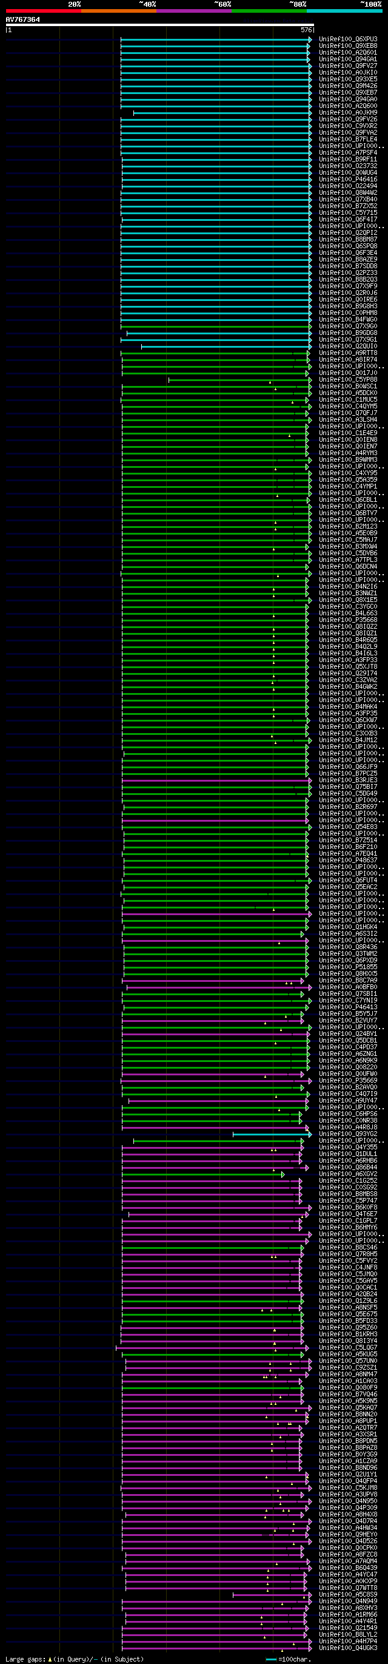Open hit UniRef100_P46416
This screenshot has height=1664, width=388.
click(x=349, y=180)
